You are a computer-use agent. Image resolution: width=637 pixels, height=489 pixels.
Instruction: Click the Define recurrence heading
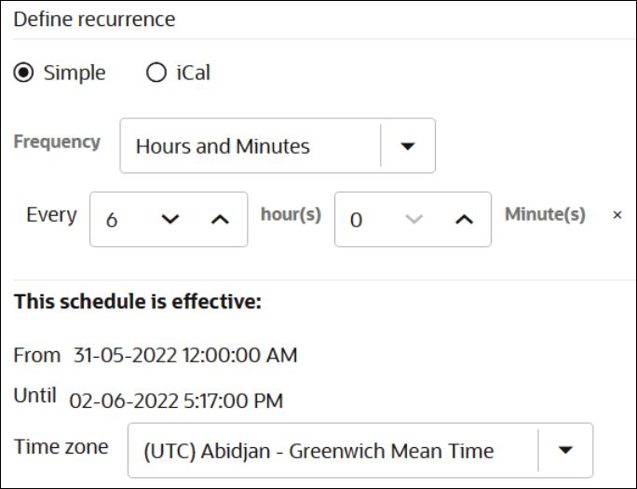94,20
